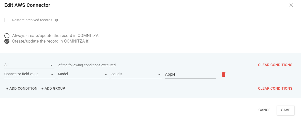Click the Apple value input field
The image size is (301, 120).
(x=190, y=74)
